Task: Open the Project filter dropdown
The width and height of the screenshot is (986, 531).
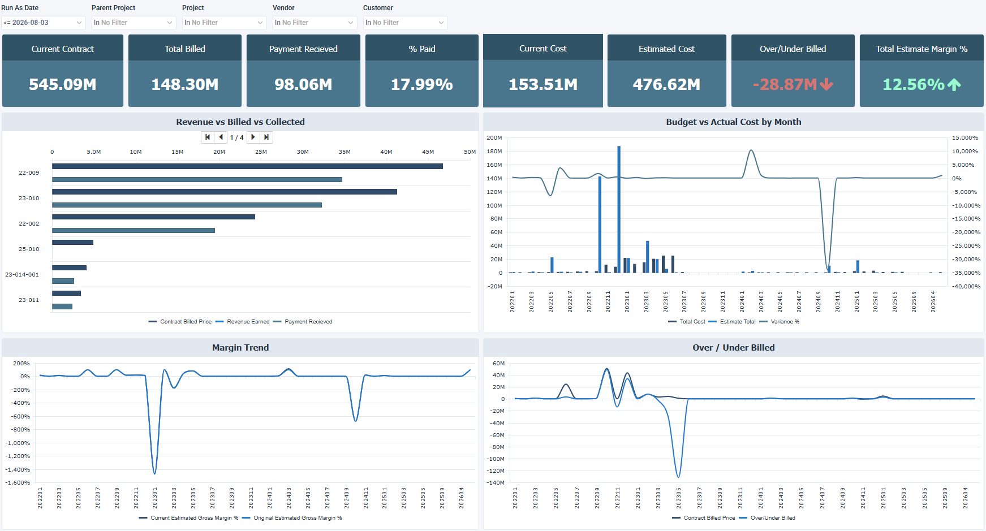Action: 225,23
